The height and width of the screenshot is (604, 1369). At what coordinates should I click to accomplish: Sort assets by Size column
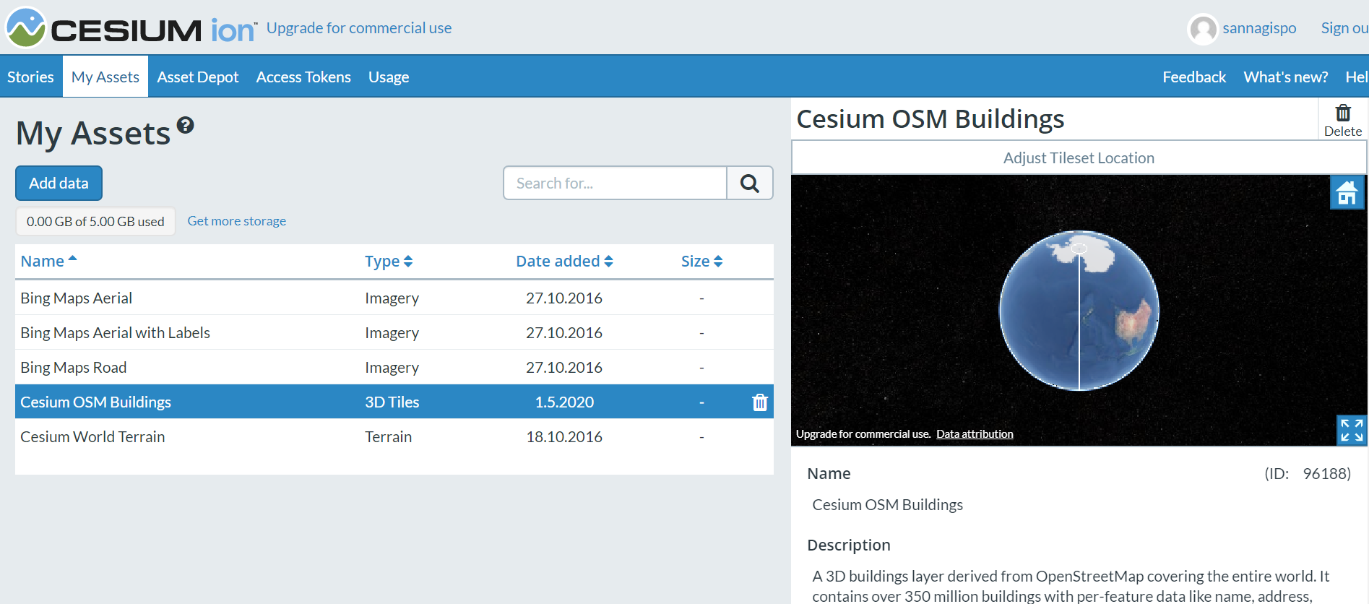[x=701, y=262]
